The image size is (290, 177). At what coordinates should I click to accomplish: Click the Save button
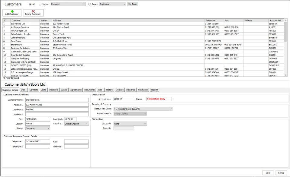[268, 173]
